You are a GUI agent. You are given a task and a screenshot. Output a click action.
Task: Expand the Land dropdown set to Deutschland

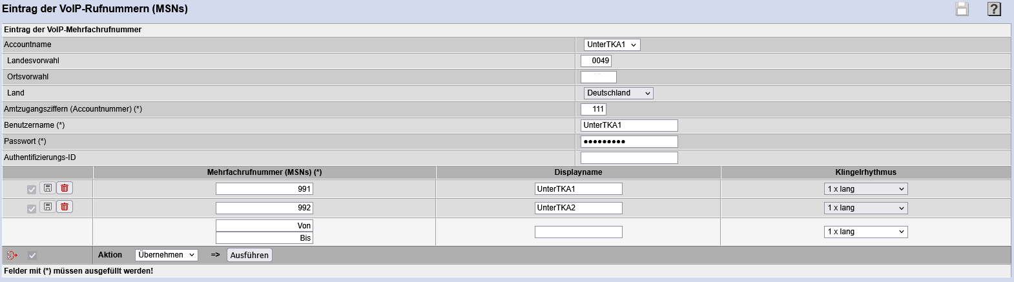click(618, 93)
